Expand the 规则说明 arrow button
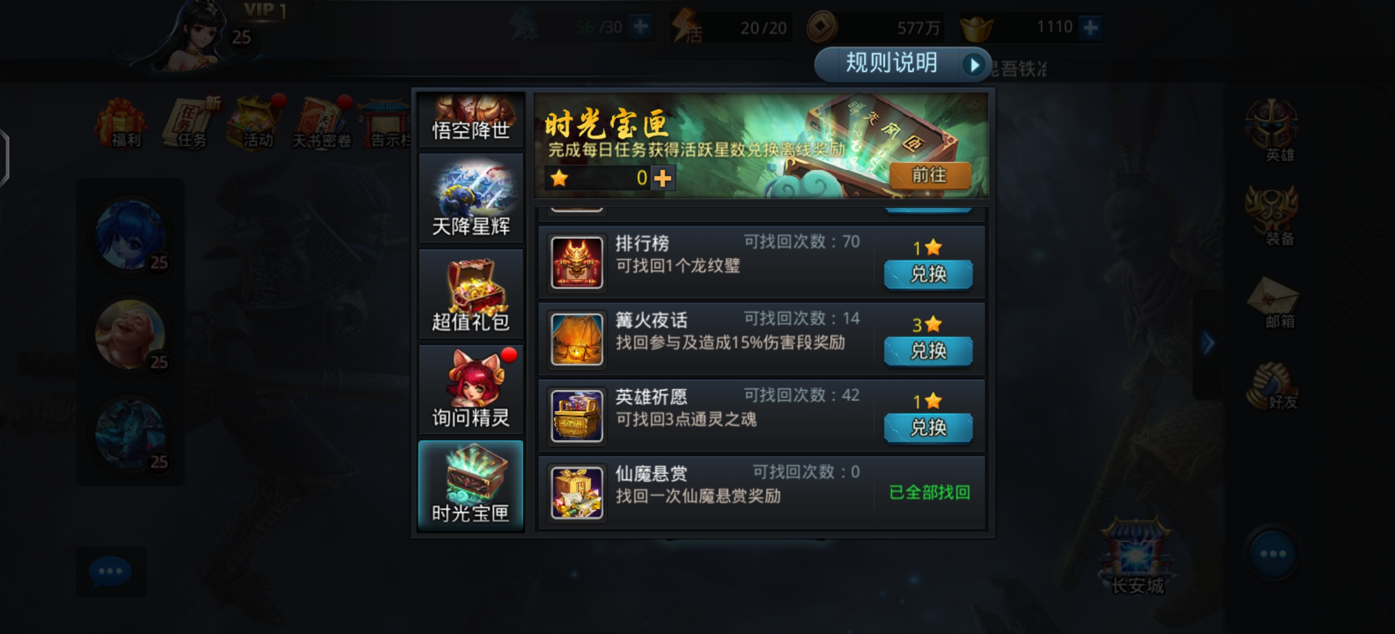This screenshot has height=634, width=1395. click(974, 65)
